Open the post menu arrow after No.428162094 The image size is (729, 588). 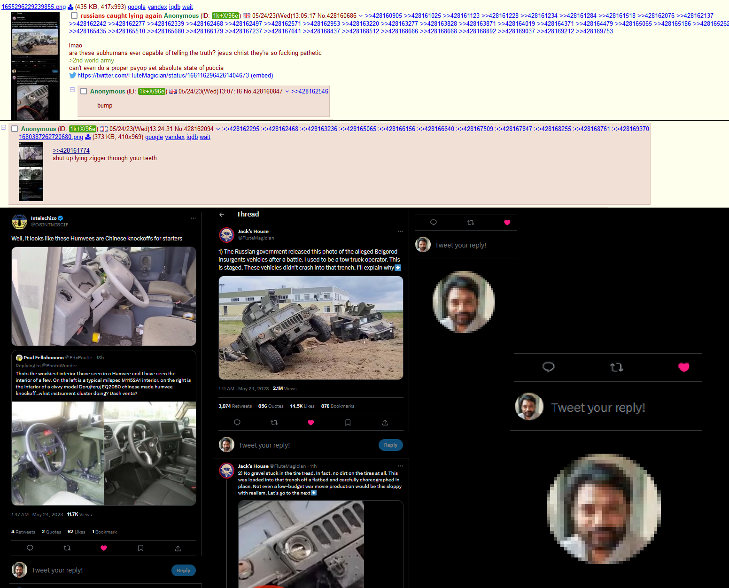(218, 129)
